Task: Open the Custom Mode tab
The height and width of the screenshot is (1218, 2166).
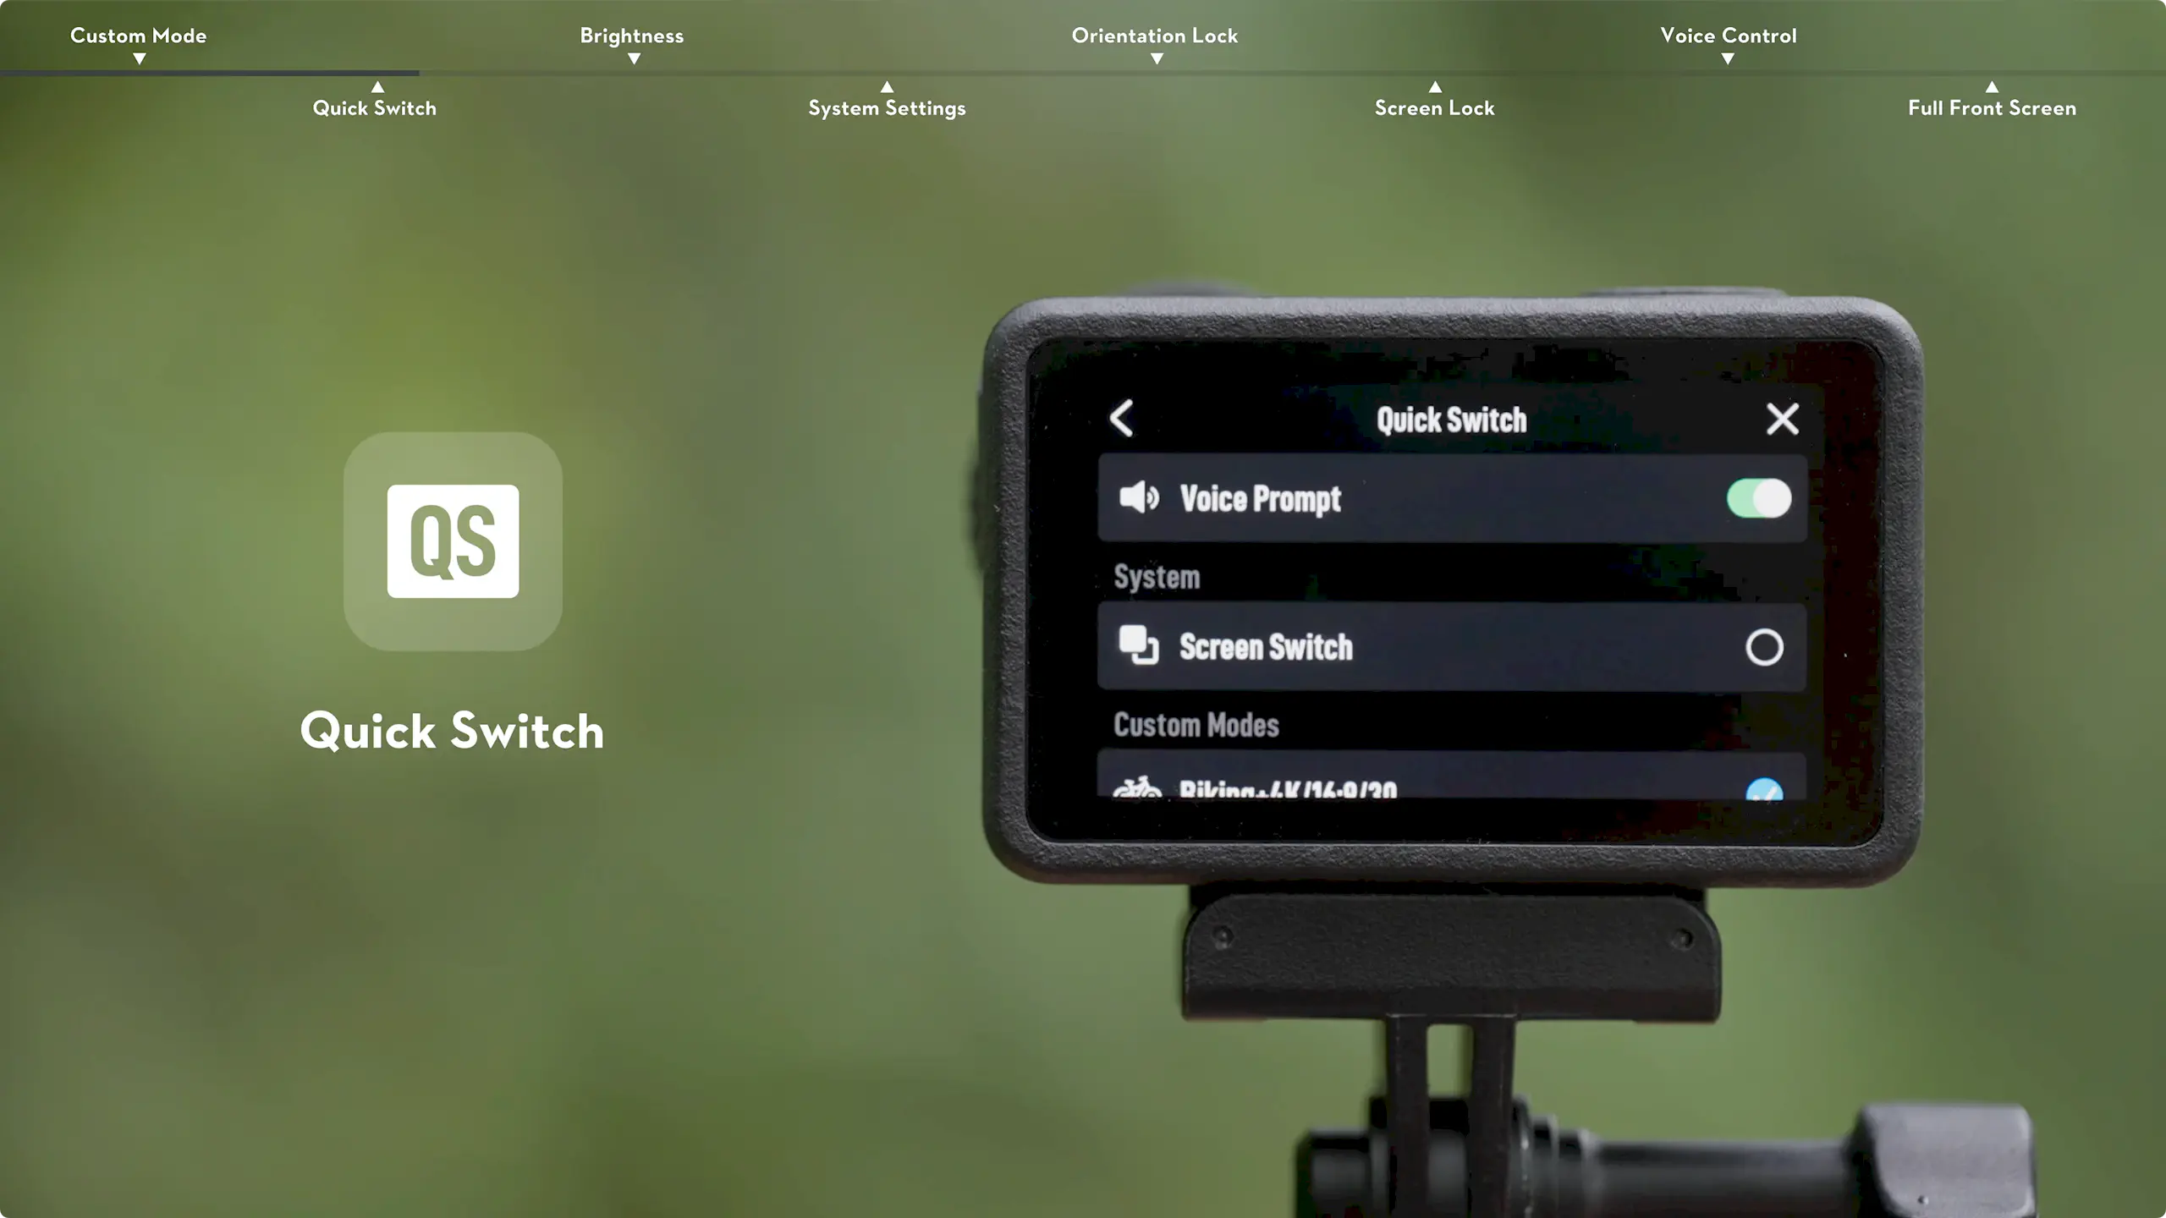Action: pyautogui.click(x=139, y=33)
